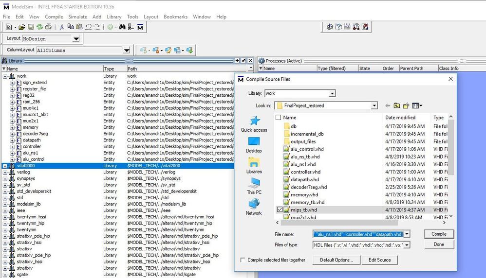
Task: Open the Bookmarks menu
Action: click(x=175, y=17)
